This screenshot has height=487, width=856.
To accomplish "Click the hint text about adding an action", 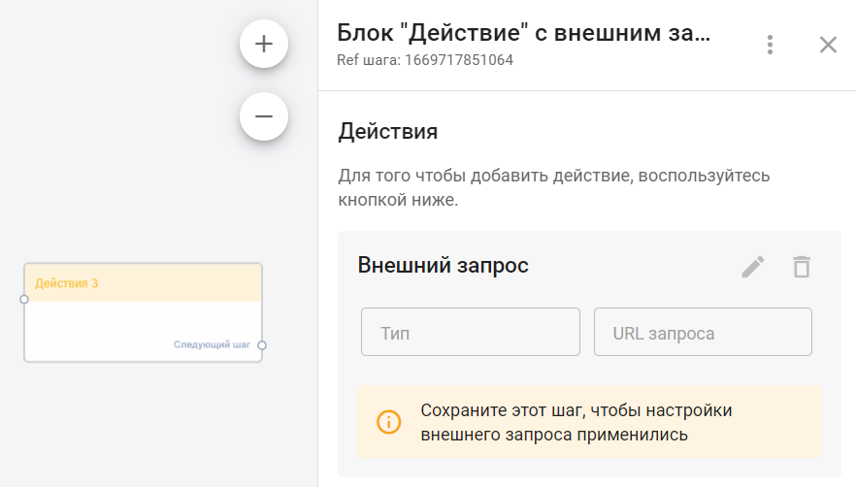I will 553,188.
